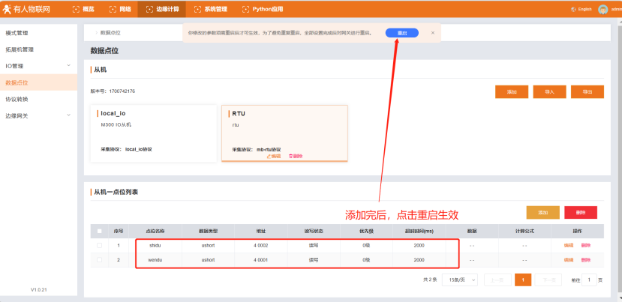The image size is (622, 302).
Task: Check the checkbox for the wendu row
Action: click(x=100, y=260)
